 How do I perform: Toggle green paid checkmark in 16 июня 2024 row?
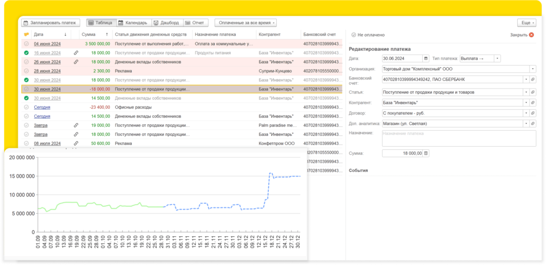pyautogui.click(x=26, y=53)
